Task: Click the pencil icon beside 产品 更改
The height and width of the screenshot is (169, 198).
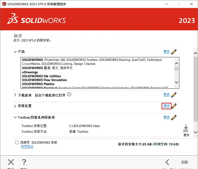Action: 174,52
